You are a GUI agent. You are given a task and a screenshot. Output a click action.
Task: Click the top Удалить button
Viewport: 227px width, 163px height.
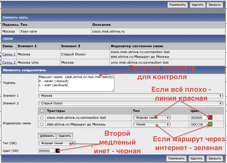click(x=197, y=5)
